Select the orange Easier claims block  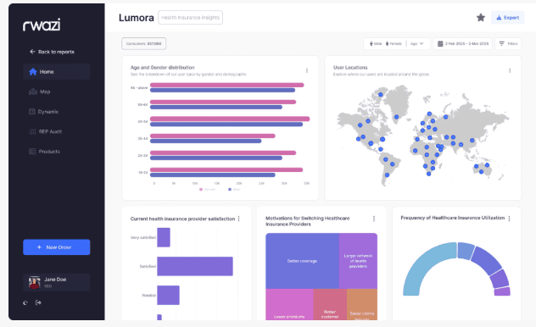tap(362, 304)
